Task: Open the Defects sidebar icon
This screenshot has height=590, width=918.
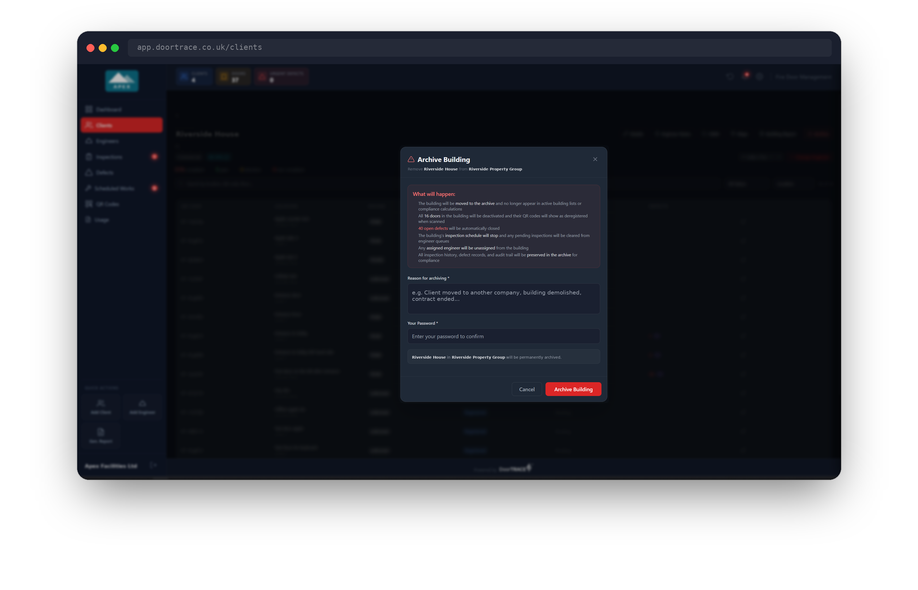Action: click(x=89, y=172)
